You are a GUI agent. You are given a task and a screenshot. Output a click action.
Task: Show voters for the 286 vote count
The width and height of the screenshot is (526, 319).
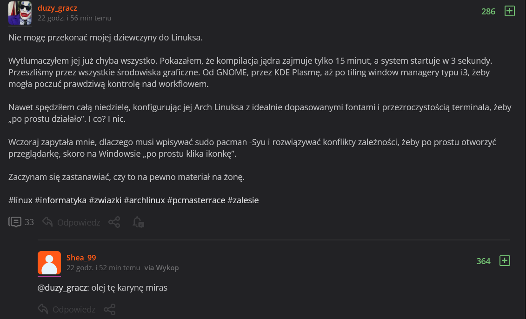tap(488, 12)
